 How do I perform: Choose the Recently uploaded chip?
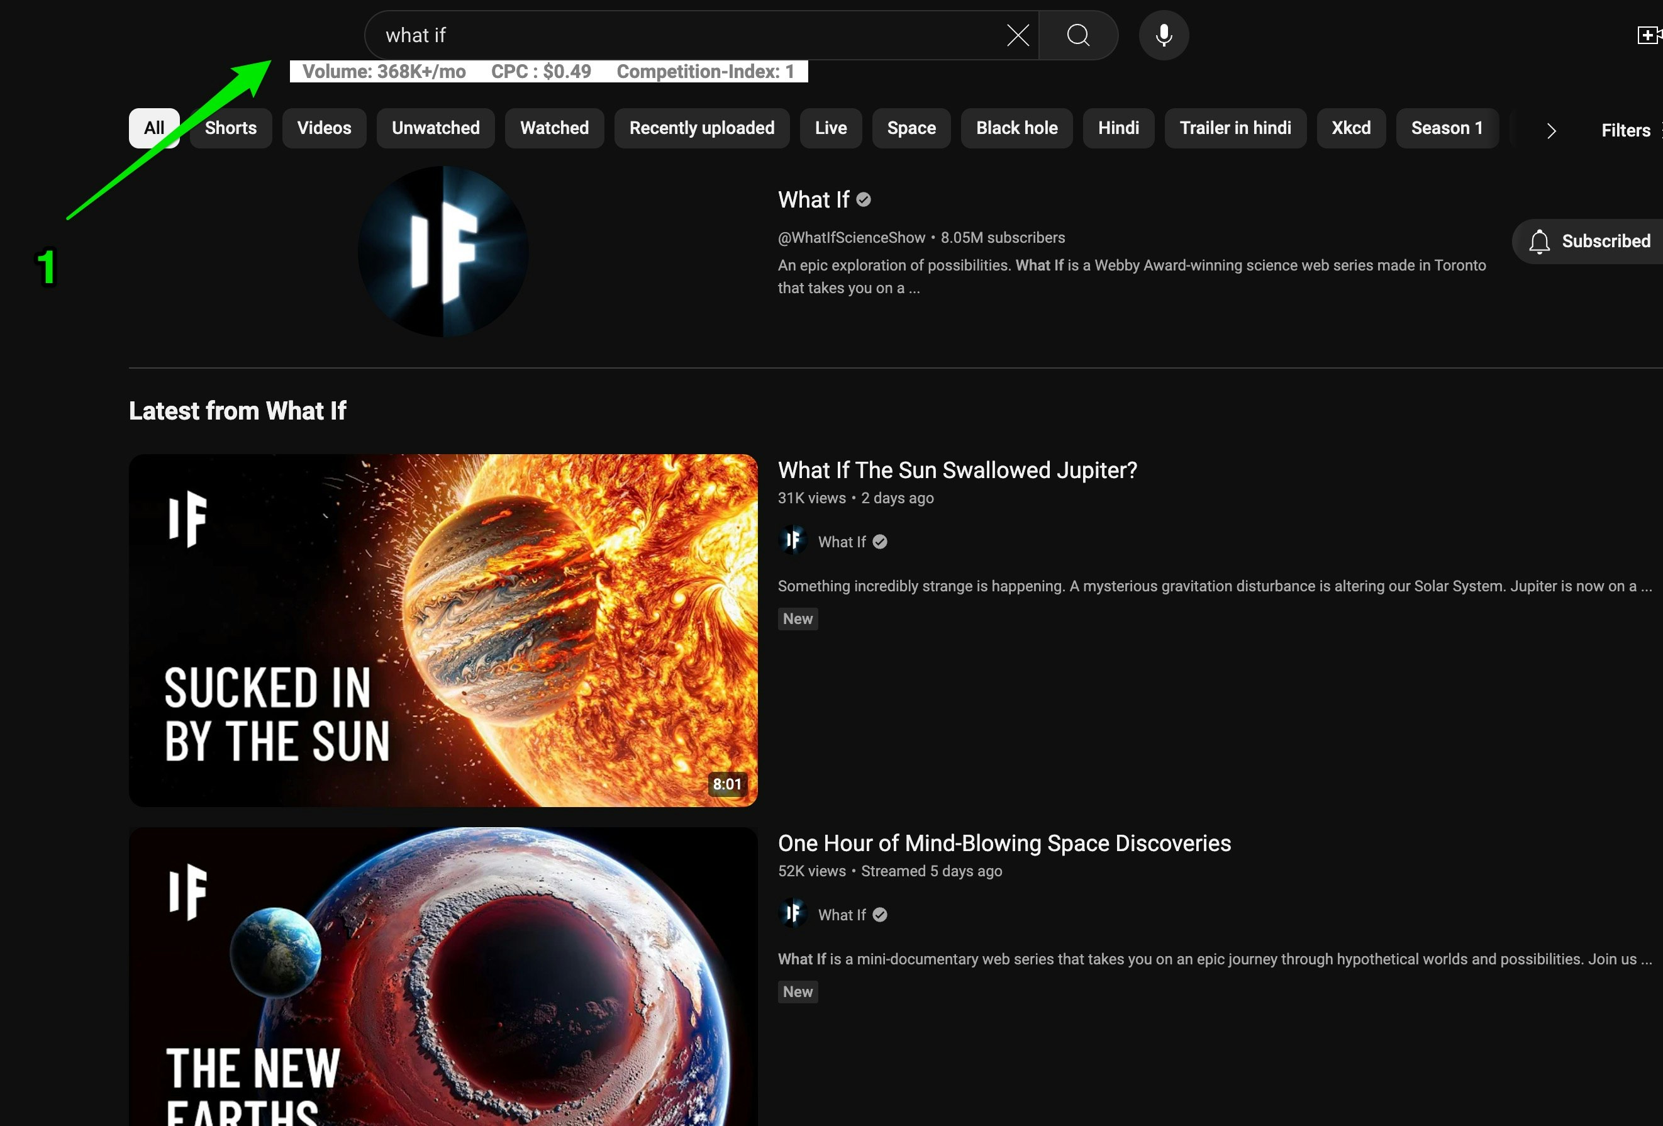[x=702, y=128]
